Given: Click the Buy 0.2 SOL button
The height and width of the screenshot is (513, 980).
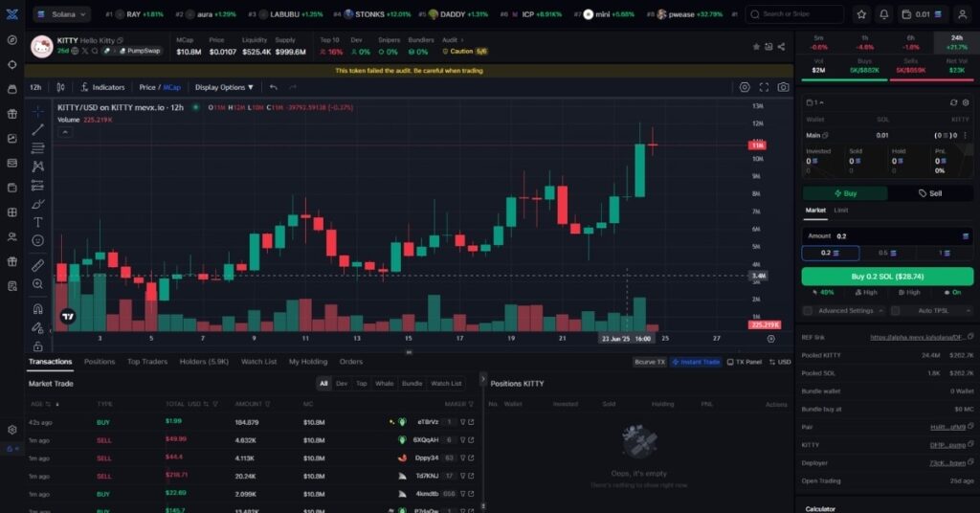Looking at the screenshot, I should [x=887, y=277].
